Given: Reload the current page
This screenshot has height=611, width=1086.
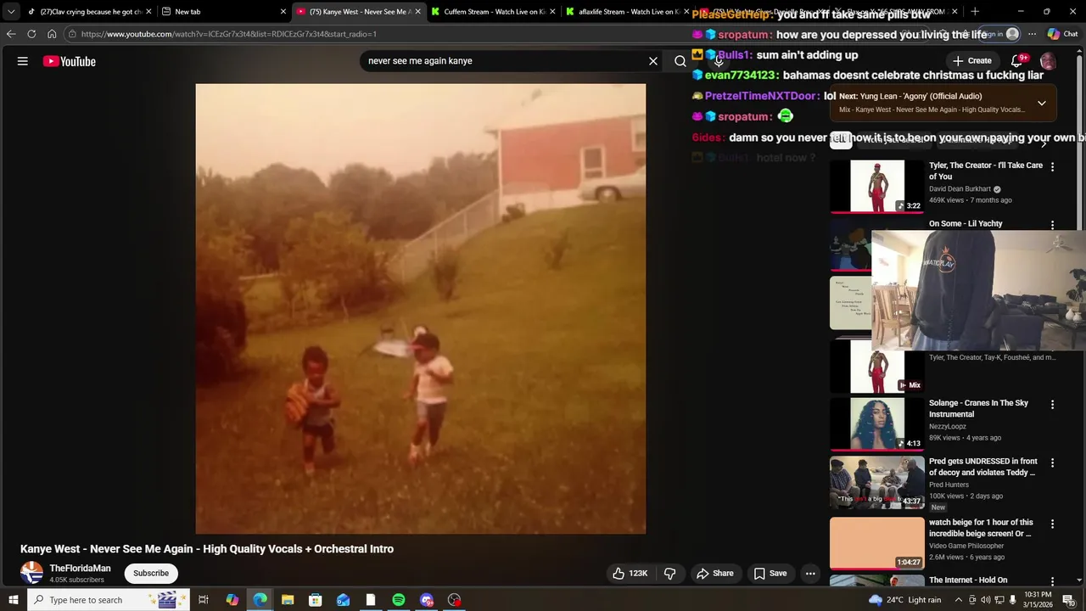Looking at the screenshot, I should tap(31, 34).
